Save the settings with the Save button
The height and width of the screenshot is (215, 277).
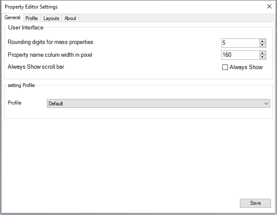(255, 203)
